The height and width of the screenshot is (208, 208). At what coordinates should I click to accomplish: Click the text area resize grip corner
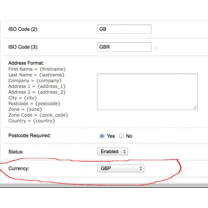[195, 107]
